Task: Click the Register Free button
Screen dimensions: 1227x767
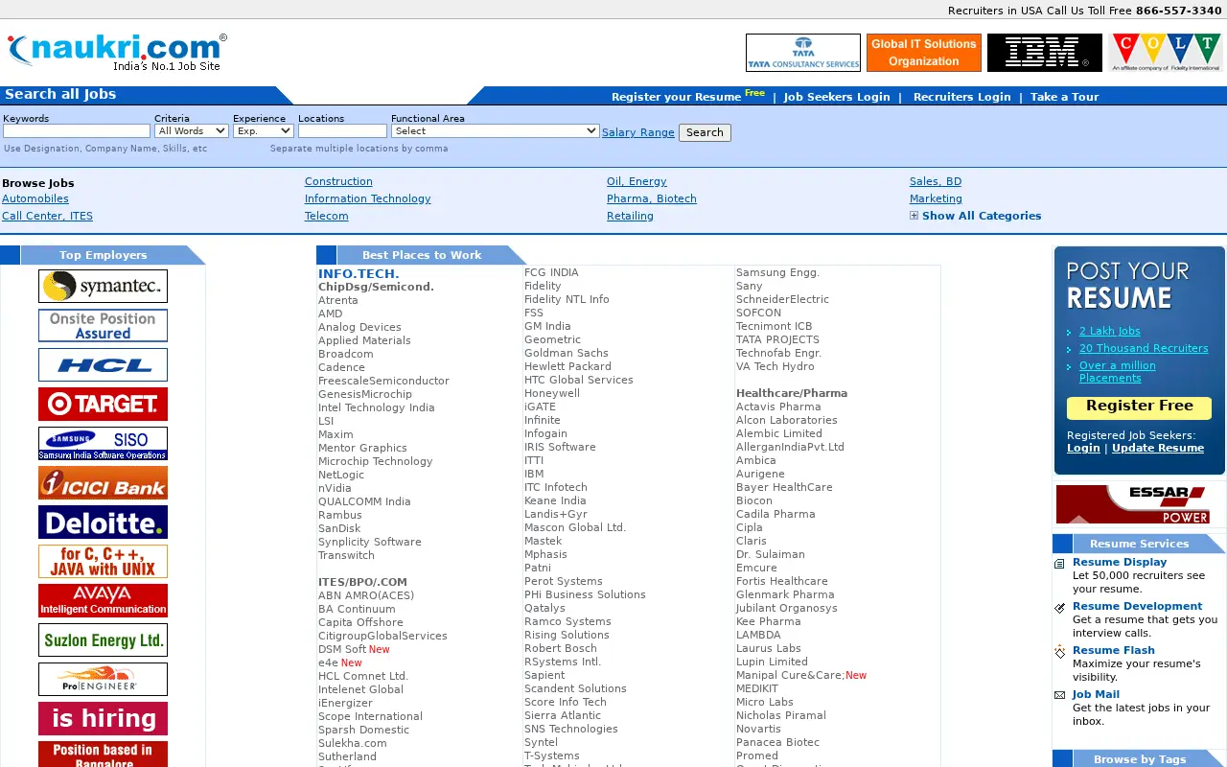Action: 1139,407
